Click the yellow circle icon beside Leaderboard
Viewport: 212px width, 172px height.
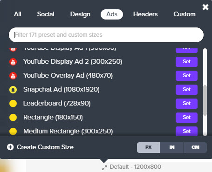(x=13, y=104)
